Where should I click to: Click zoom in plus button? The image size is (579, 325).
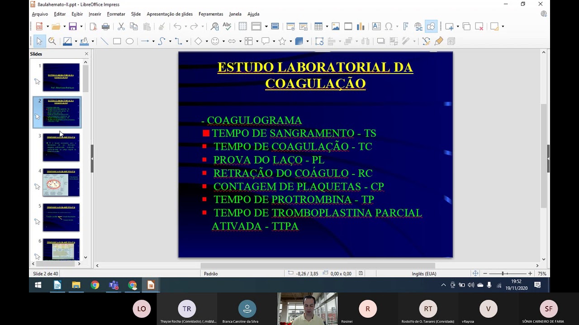click(530, 274)
